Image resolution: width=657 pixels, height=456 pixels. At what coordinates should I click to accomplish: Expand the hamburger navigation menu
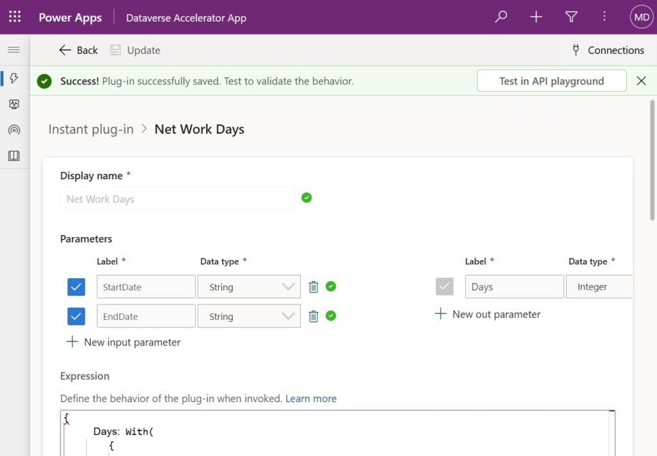tap(14, 50)
